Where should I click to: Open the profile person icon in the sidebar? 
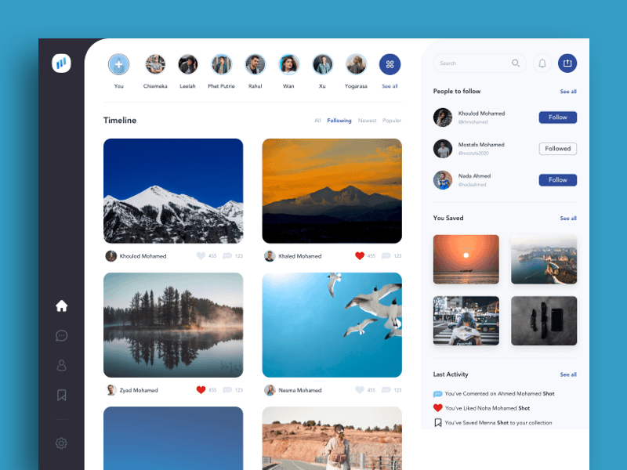[62, 365]
